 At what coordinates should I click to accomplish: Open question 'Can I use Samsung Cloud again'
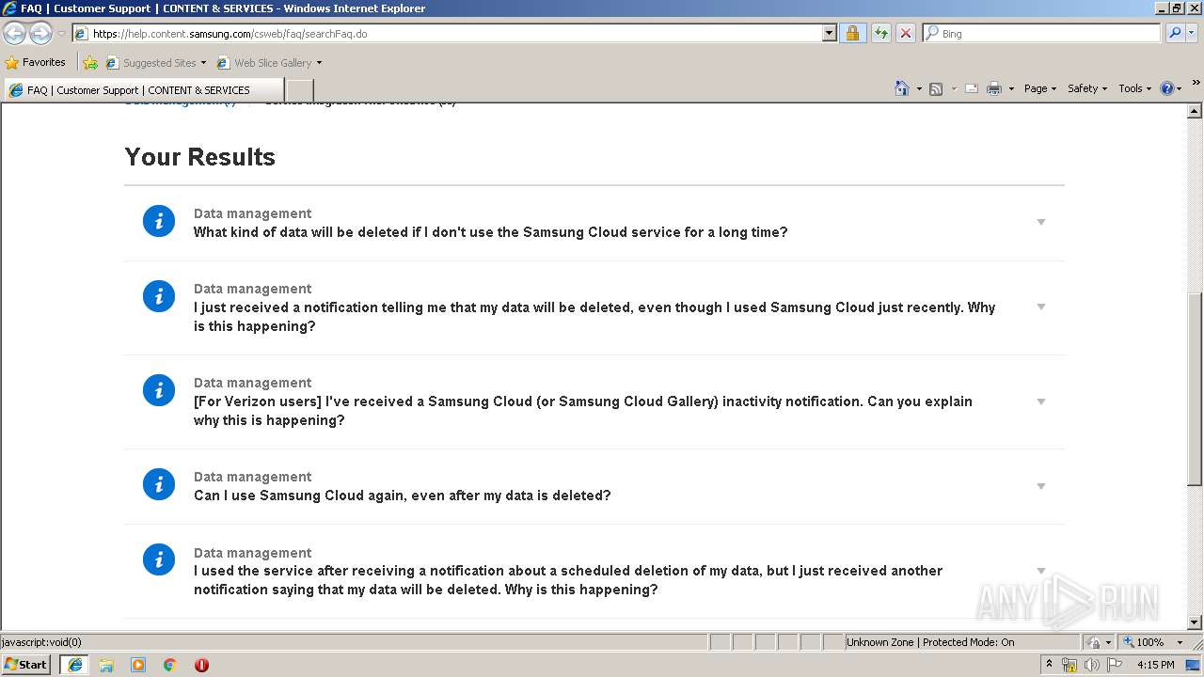click(x=402, y=496)
